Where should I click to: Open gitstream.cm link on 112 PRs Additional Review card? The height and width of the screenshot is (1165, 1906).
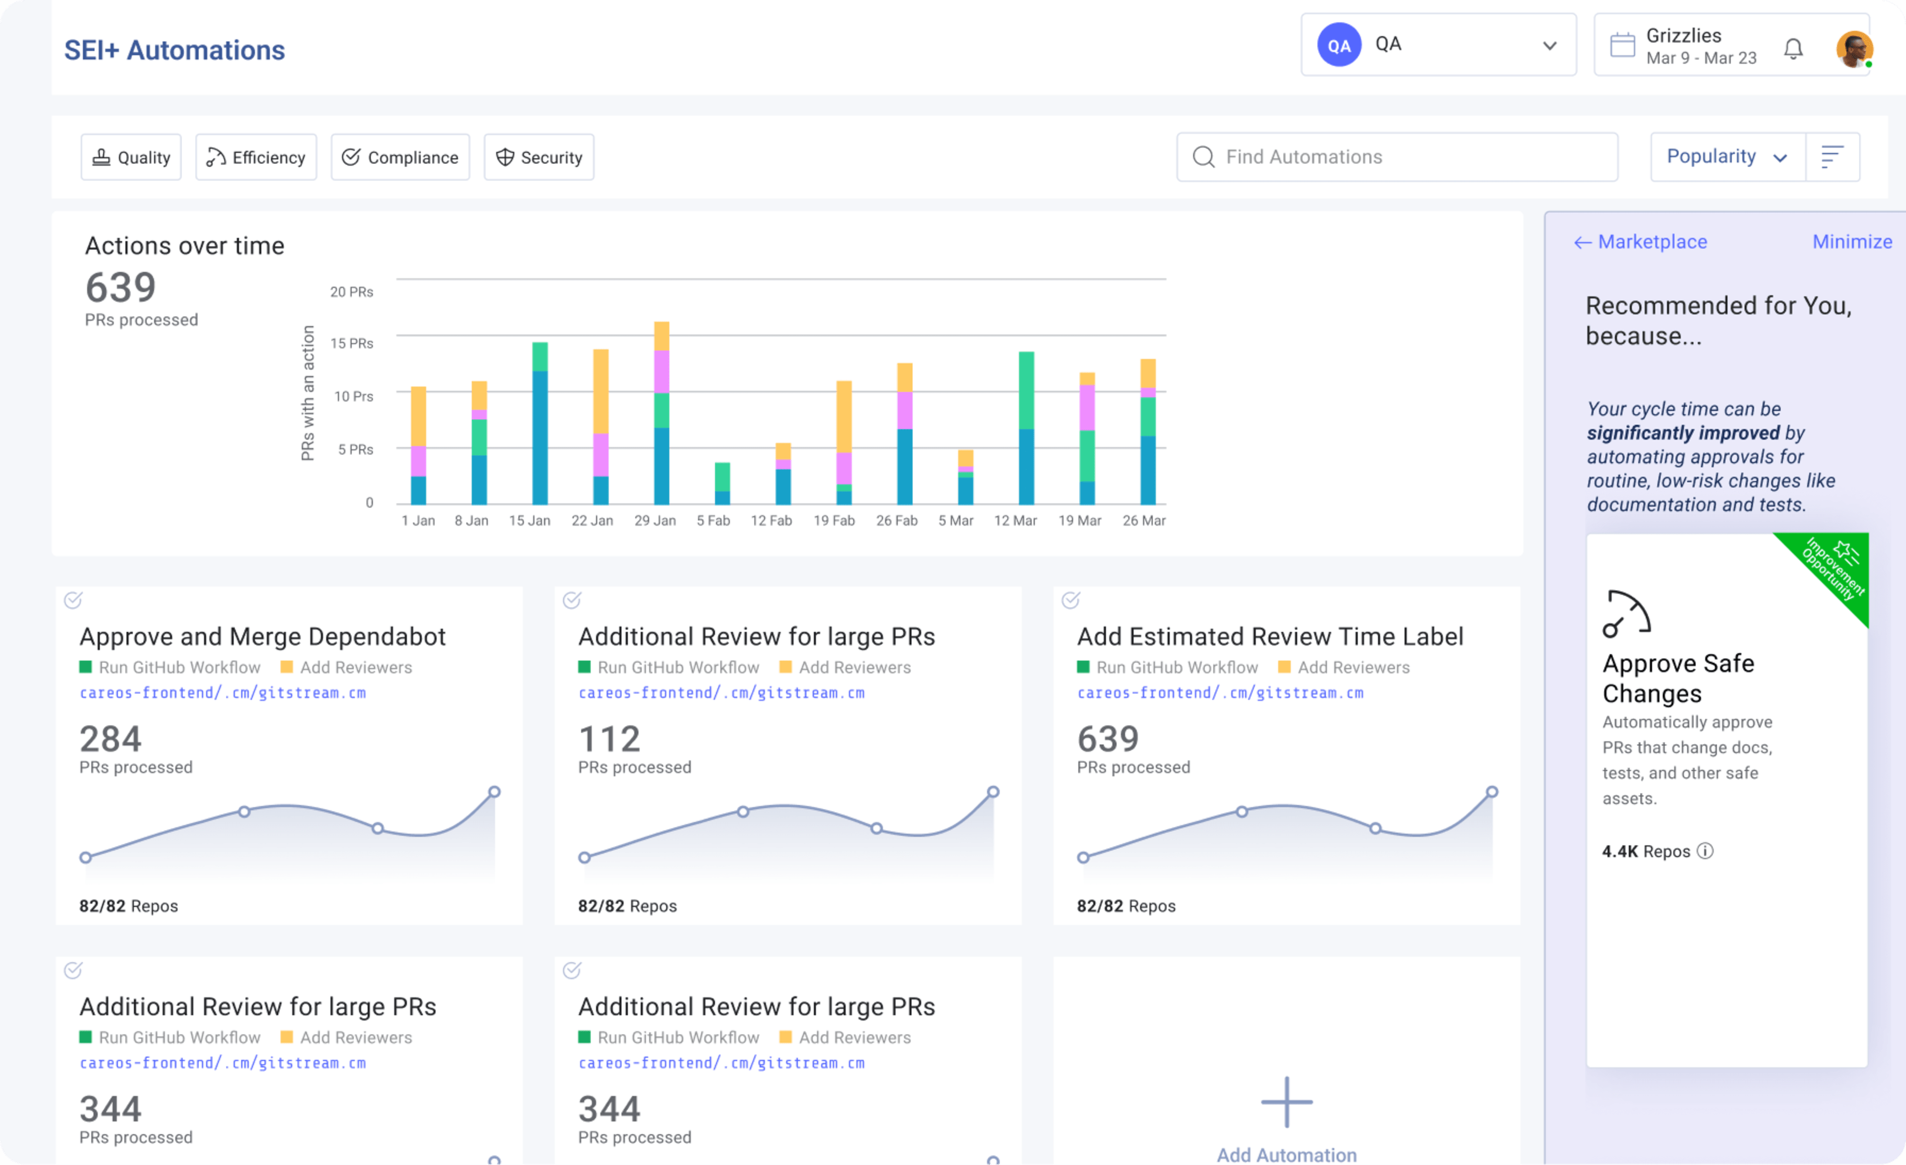(721, 693)
